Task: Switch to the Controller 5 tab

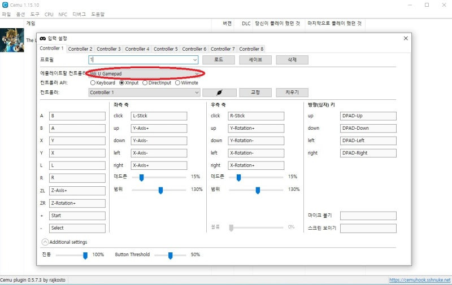Action: 166,49
